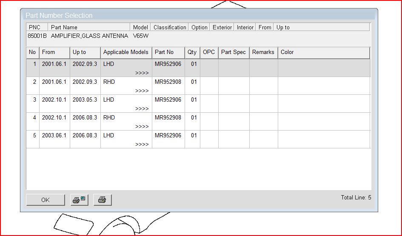Click the Qty column header
402x236 pixels.
coord(192,52)
